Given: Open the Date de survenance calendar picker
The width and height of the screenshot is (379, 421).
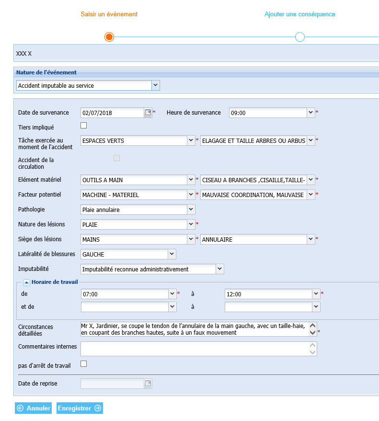Looking at the screenshot, I should [148, 113].
